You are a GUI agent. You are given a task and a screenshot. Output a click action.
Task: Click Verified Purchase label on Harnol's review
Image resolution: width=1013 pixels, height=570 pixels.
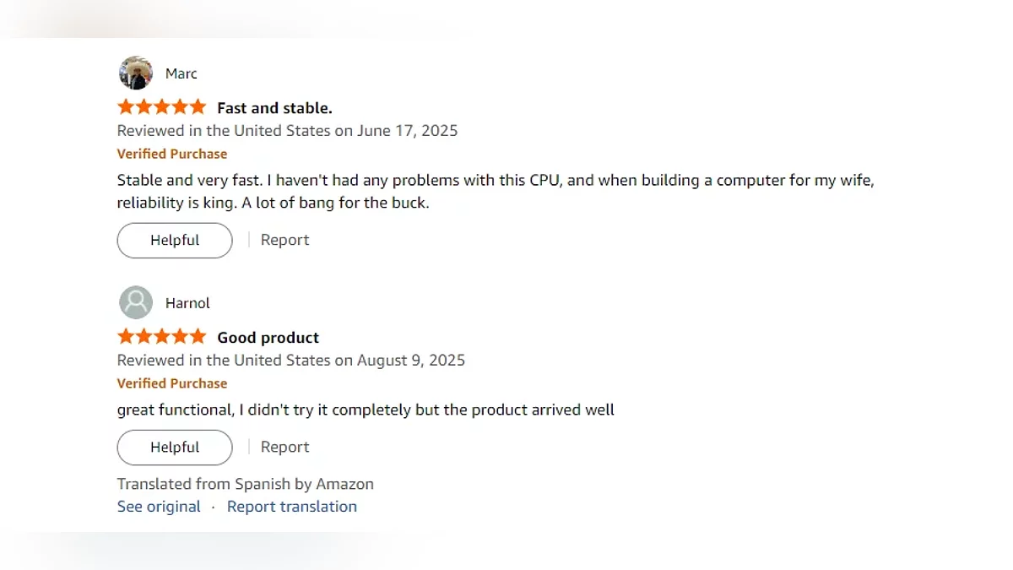coord(172,383)
